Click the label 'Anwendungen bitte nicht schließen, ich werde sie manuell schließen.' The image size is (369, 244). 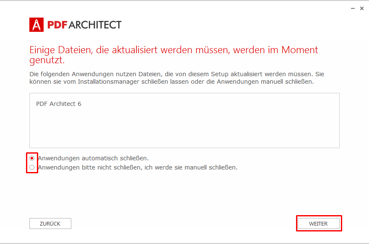point(138,167)
